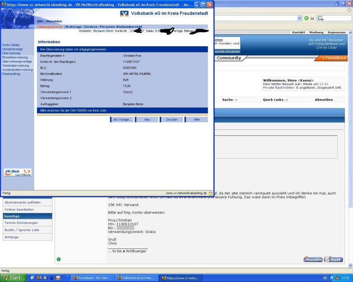Screen dimensions: 353x282
Task: Open the Quick Links dropdown
Action: (275, 100)
